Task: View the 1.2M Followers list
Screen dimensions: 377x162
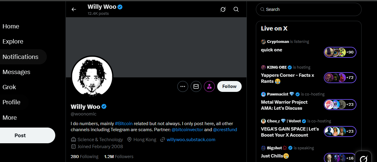Action: pyautogui.click(x=119, y=157)
